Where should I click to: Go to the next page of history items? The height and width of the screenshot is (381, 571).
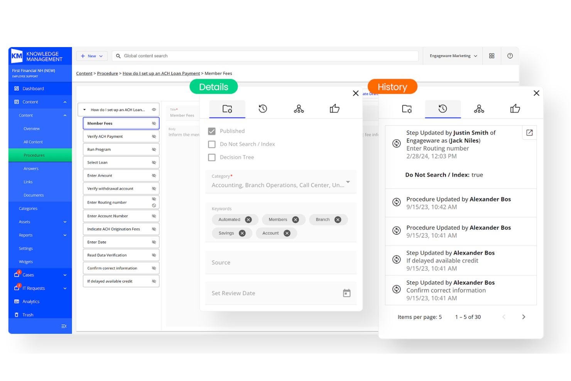pyautogui.click(x=524, y=317)
